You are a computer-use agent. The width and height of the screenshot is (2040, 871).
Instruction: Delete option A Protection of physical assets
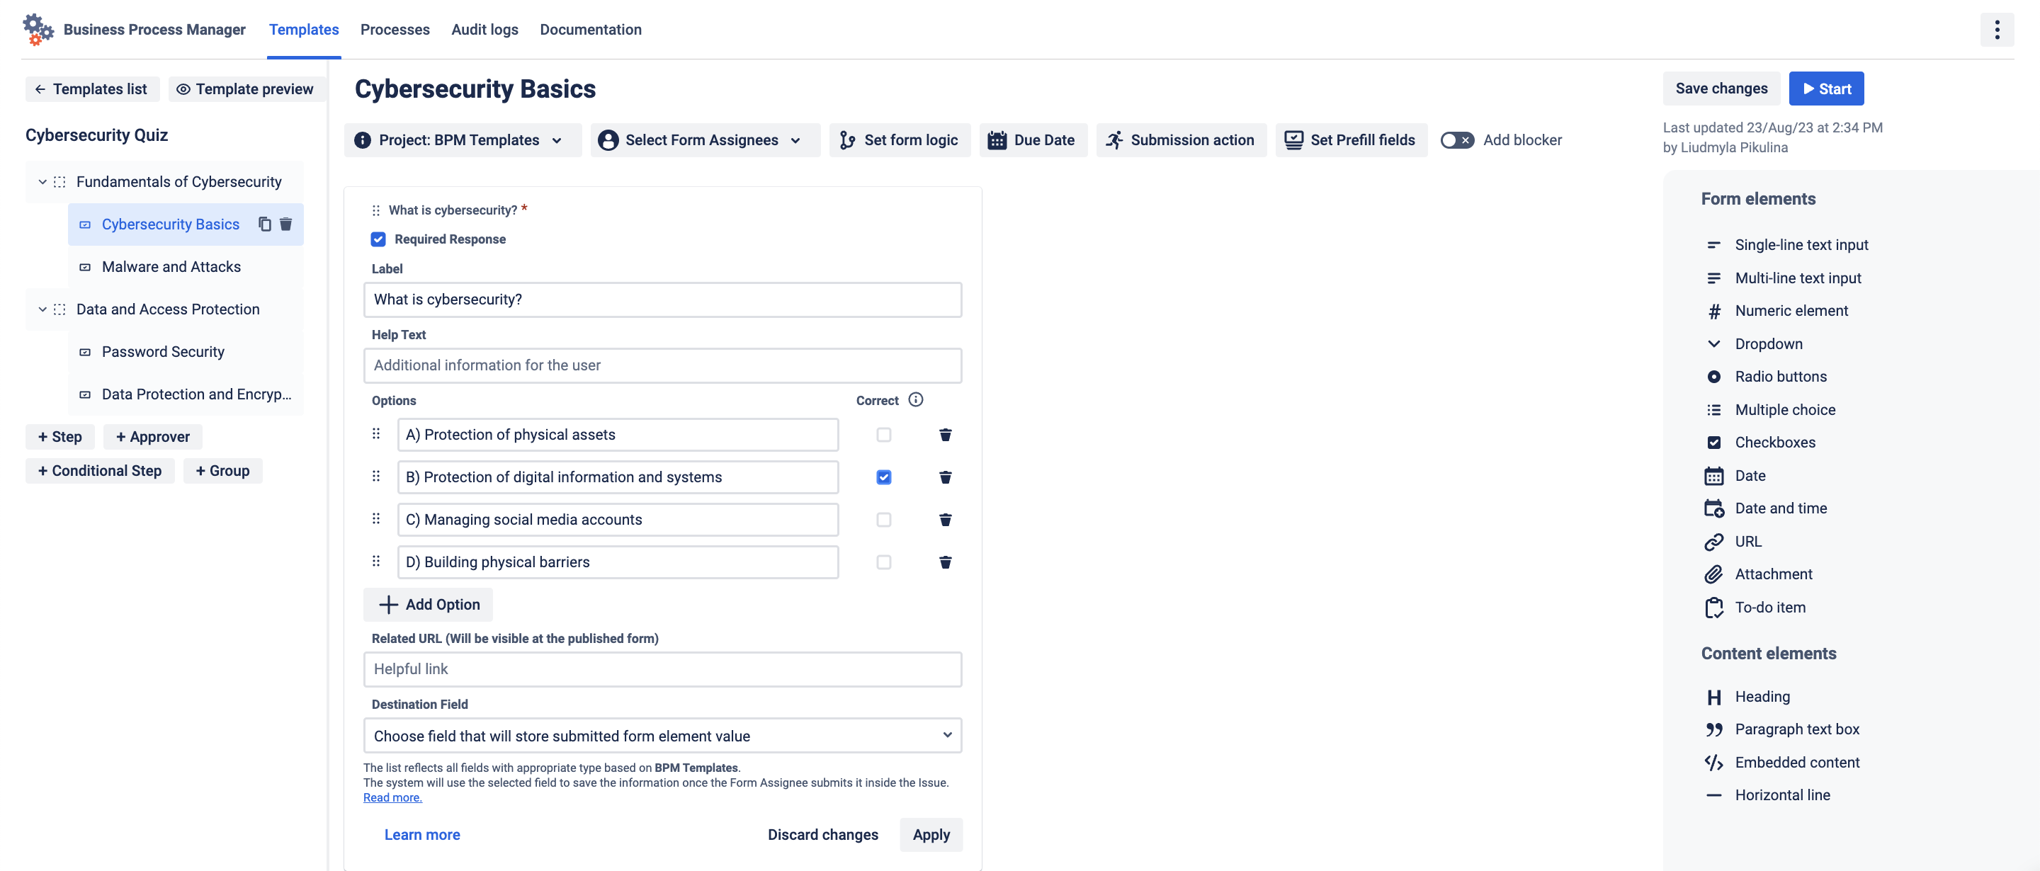pyautogui.click(x=945, y=435)
